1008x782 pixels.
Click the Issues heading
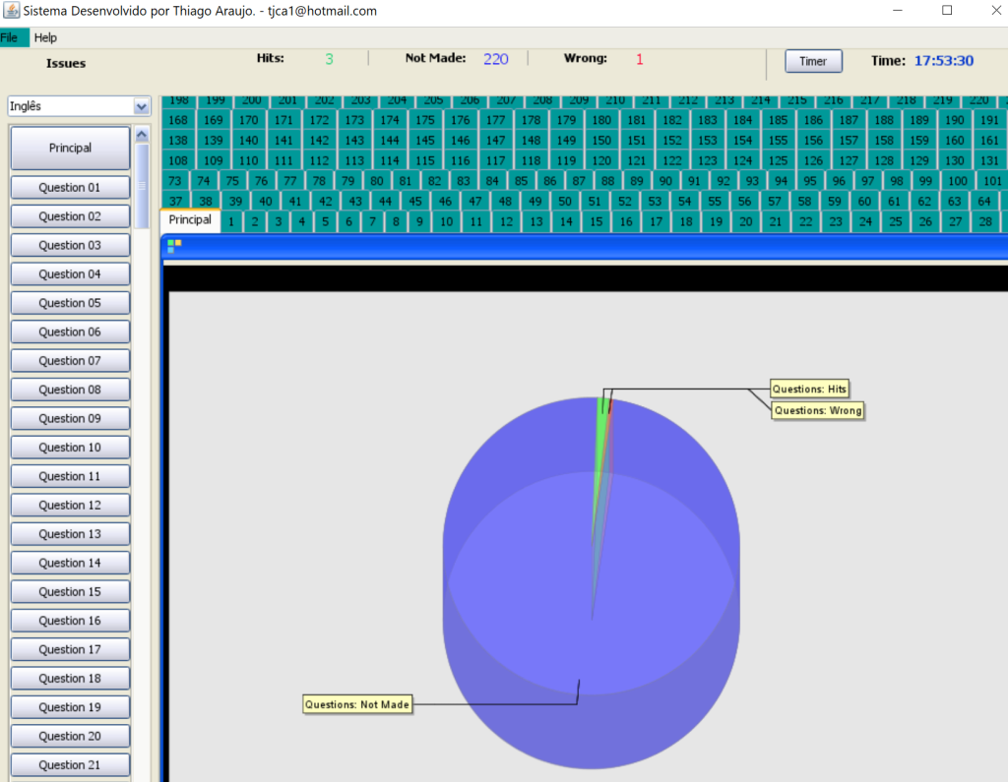[x=66, y=63]
